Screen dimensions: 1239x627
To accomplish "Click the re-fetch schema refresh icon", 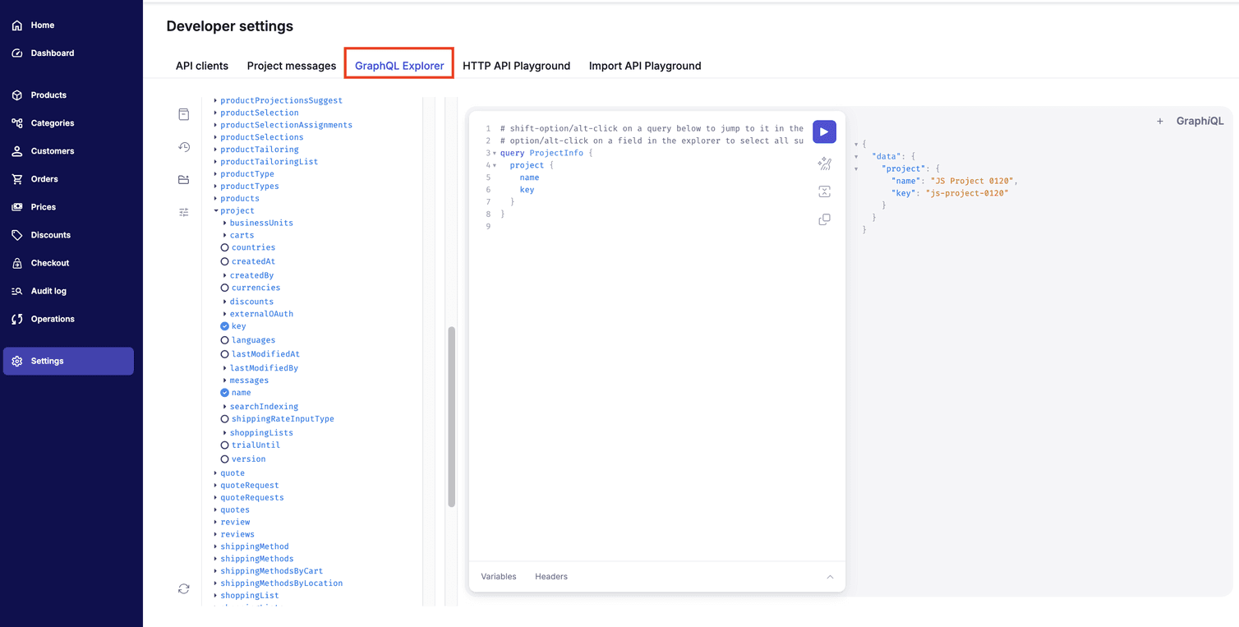I will [184, 588].
